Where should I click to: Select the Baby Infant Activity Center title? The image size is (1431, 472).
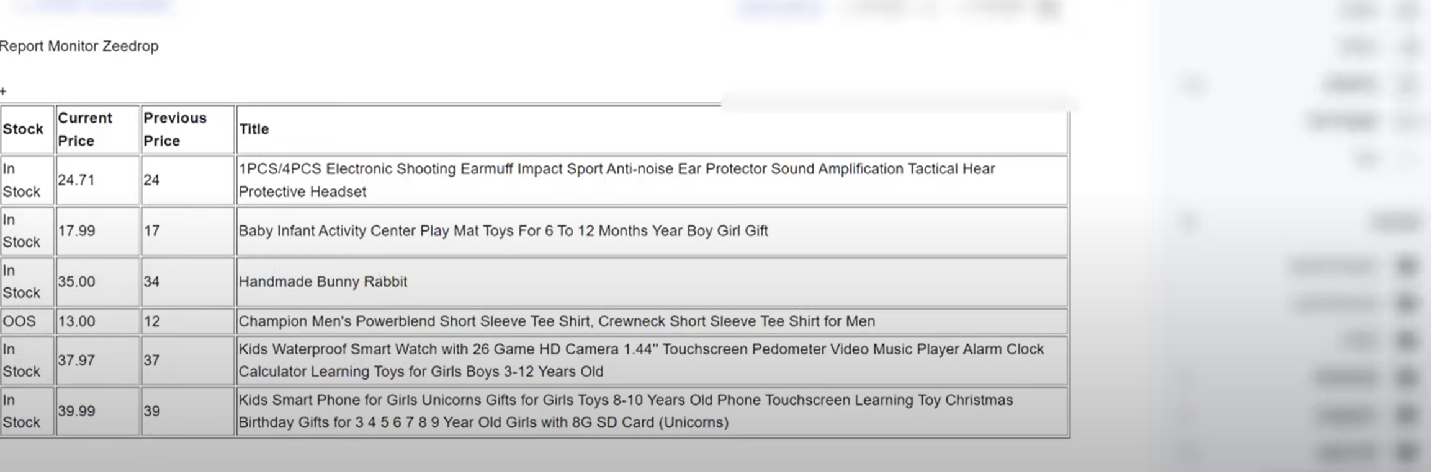click(x=503, y=231)
